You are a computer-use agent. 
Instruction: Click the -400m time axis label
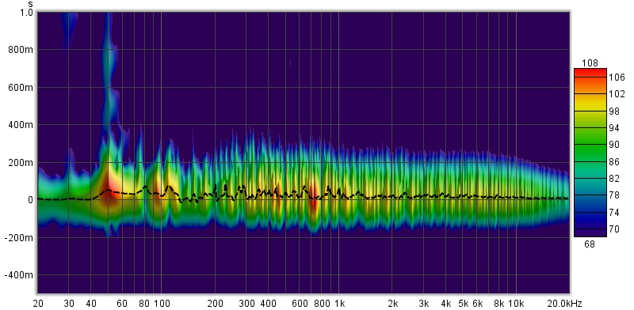click(x=19, y=275)
